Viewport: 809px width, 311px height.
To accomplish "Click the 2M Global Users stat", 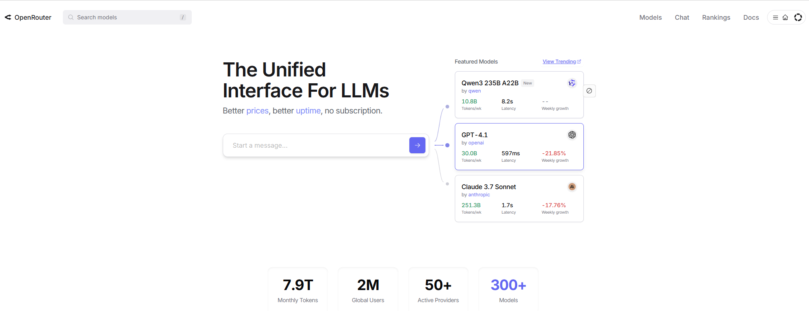I will click(368, 290).
